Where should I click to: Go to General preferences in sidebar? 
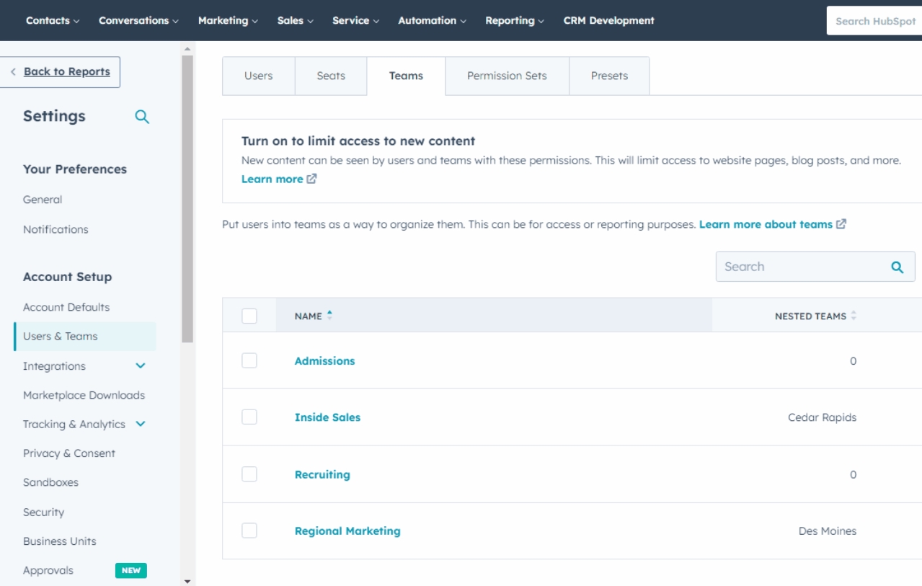click(43, 200)
